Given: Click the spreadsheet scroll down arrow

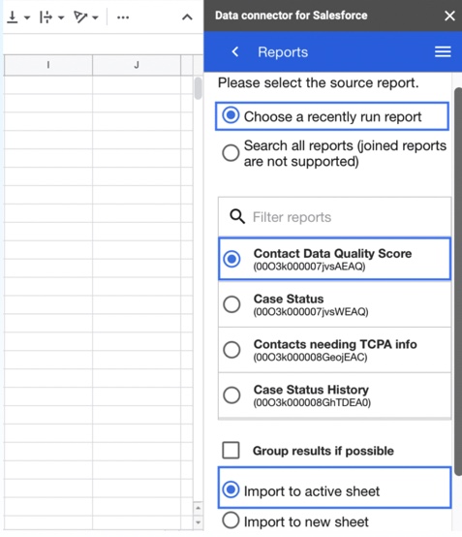Looking at the screenshot, I should pyautogui.click(x=198, y=522).
